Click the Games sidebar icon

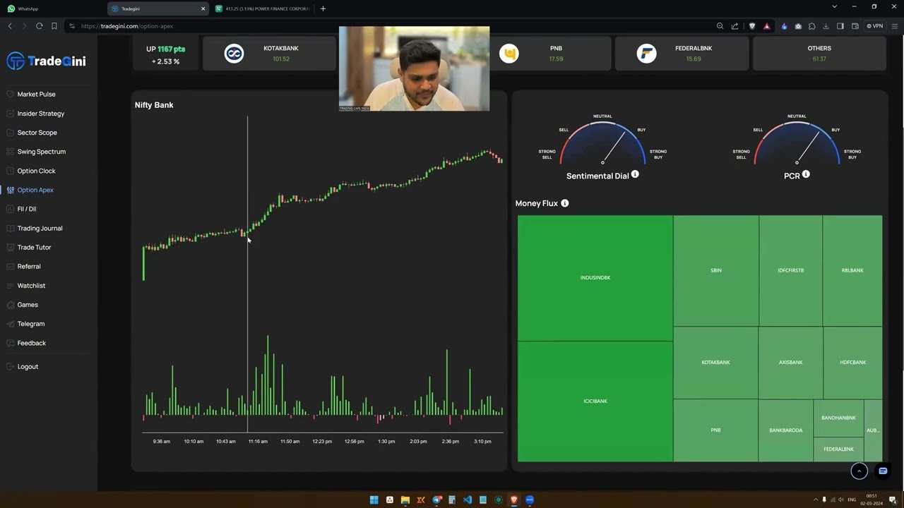coord(10,304)
